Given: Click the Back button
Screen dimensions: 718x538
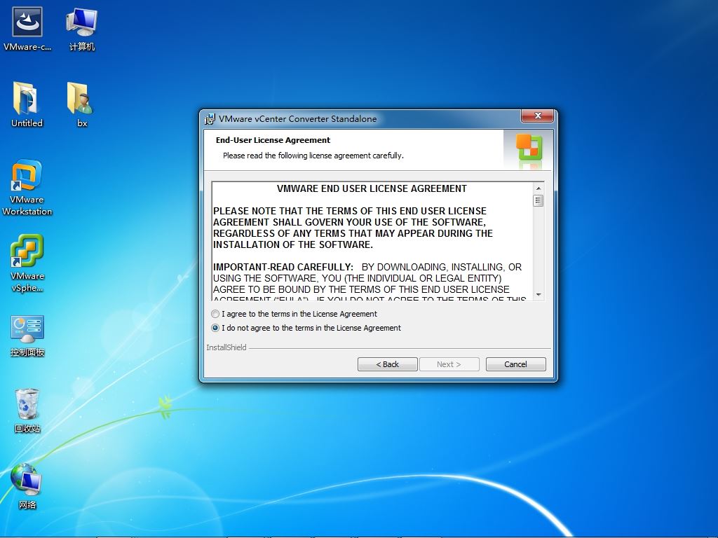Looking at the screenshot, I should pos(387,364).
